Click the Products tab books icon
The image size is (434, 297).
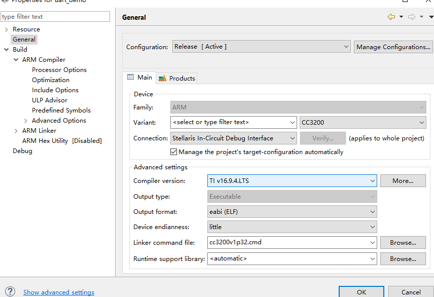coord(162,79)
